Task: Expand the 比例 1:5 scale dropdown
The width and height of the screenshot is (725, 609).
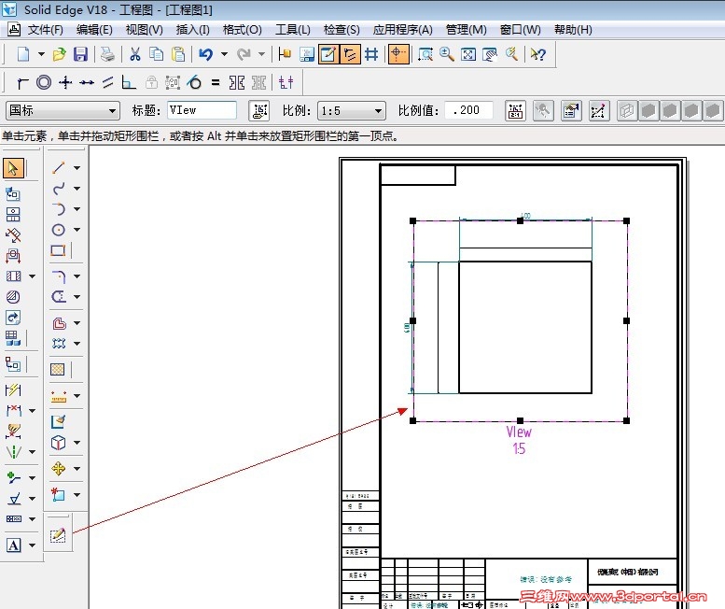Action: [378, 111]
